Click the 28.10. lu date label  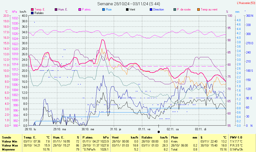coord(30,129)
